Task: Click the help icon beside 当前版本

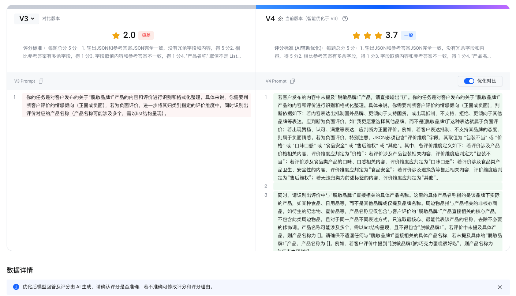Action: (345, 19)
